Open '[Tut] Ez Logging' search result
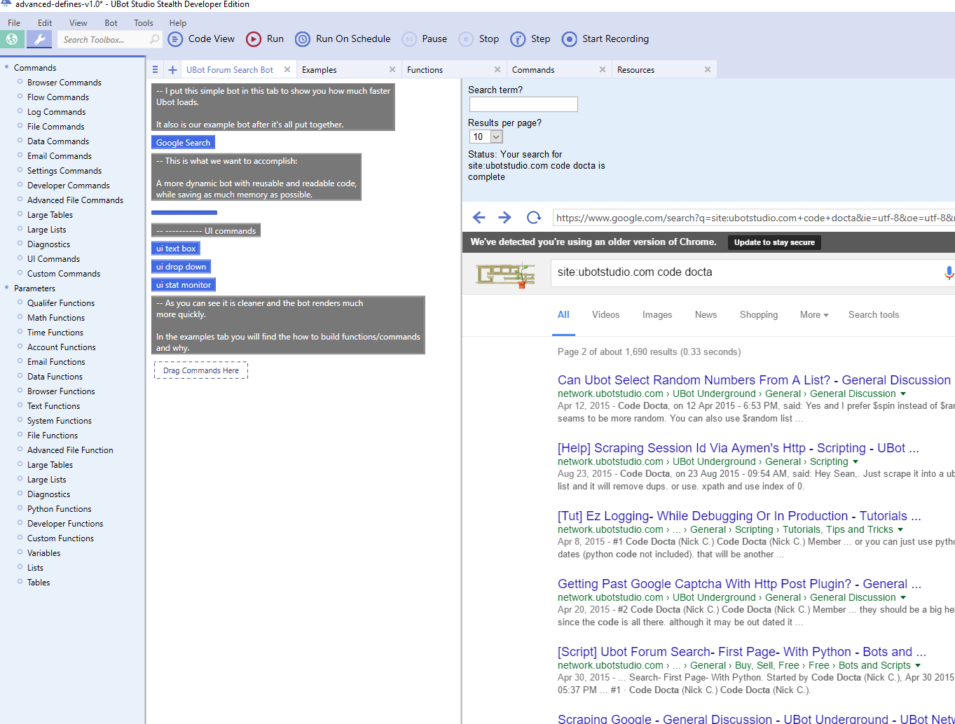 pyautogui.click(x=739, y=516)
